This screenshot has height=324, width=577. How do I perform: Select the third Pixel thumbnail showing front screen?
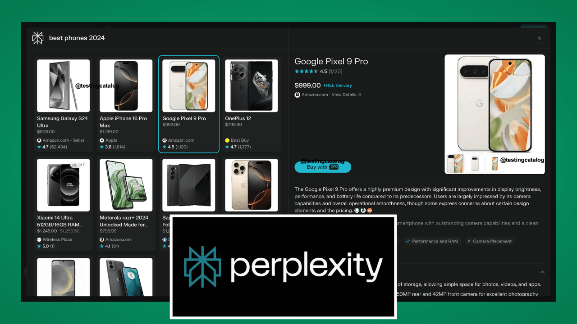495,163
